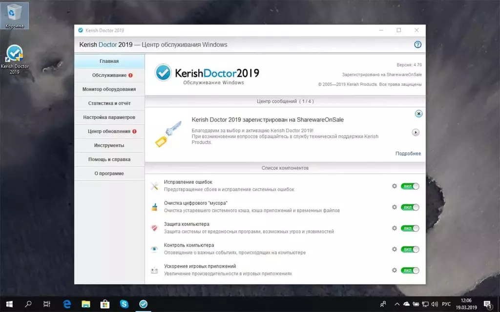500x312 pixels.
Task: Open settings gear for Ускорение игровых приложений
Action: pyautogui.click(x=395, y=270)
